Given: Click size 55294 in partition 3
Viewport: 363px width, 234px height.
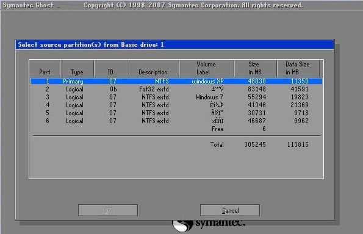Looking at the screenshot, I should 257,97.
